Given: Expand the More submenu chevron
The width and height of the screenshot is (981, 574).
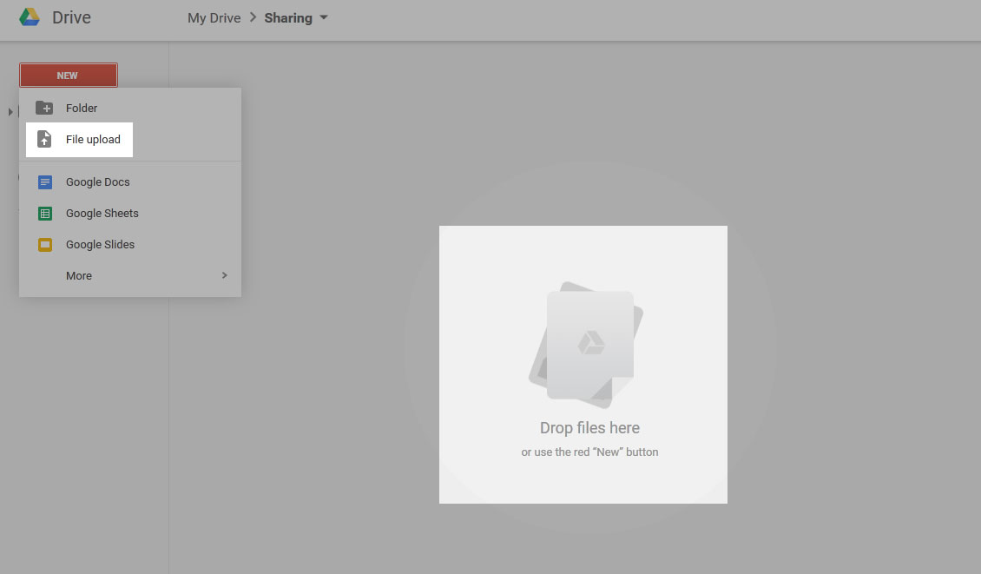Looking at the screenshot, I should tap(225, 275).
